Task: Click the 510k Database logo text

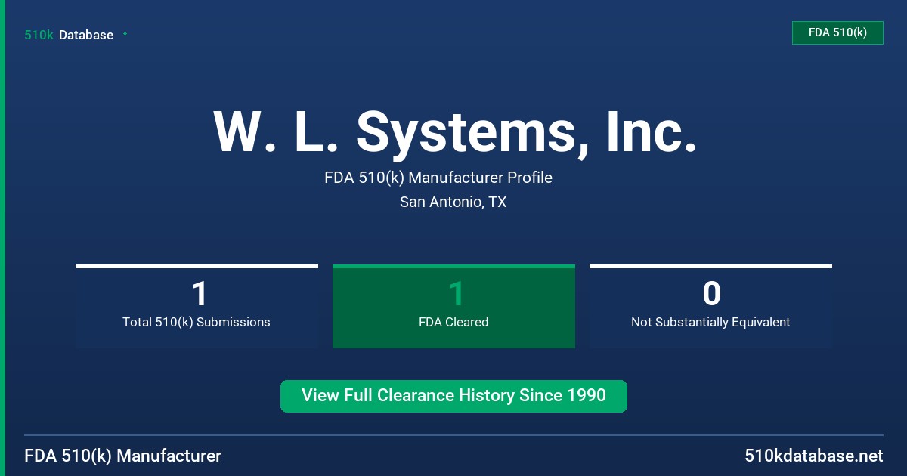Action: (x=69, y=35)
